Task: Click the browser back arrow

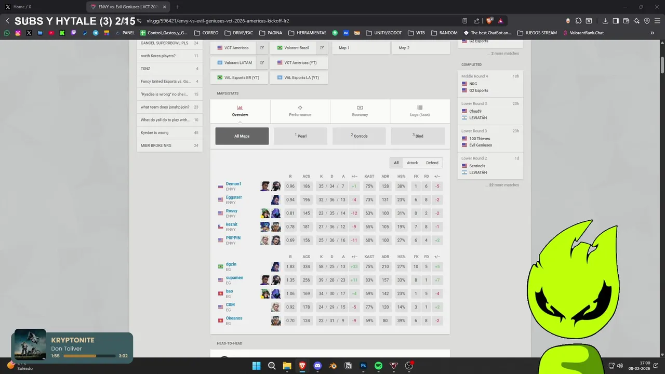Action: click(8, 21)
